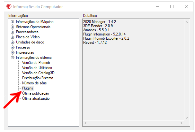
Task: Select Processadores in the tree
Action: click(27, 32)
